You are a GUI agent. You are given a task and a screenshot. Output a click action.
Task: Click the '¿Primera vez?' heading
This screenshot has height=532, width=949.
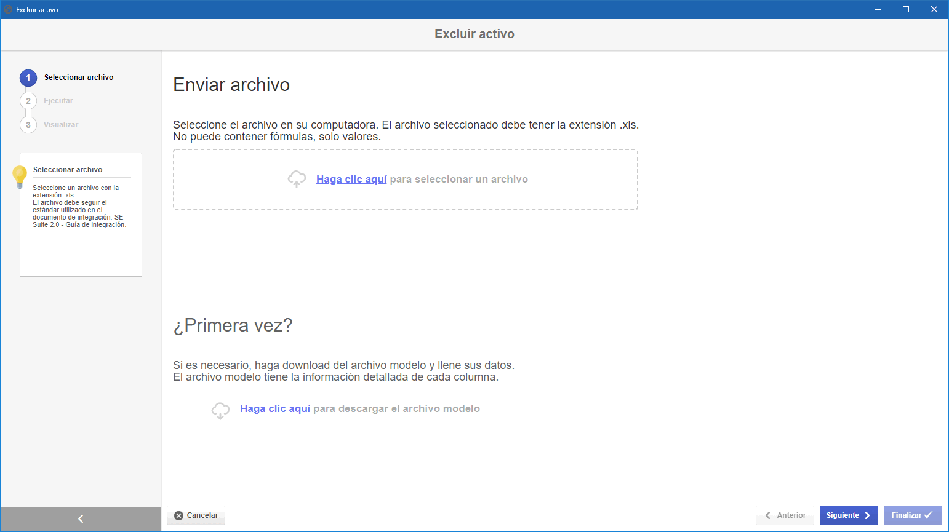[x=233, y=325]
